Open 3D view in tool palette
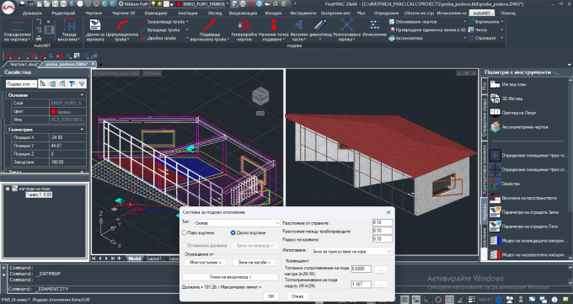 (506, 99)
